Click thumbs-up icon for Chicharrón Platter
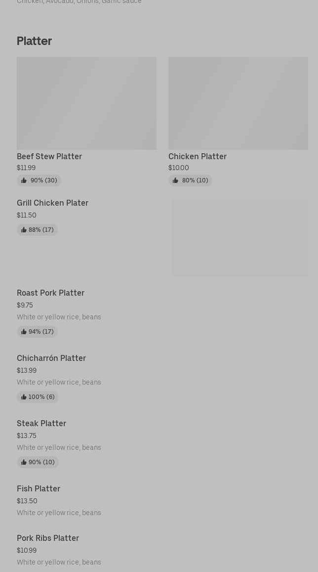Screen dimensions: 318x572 24,397
